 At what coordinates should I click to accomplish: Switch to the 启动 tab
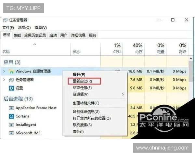(53, 35)
